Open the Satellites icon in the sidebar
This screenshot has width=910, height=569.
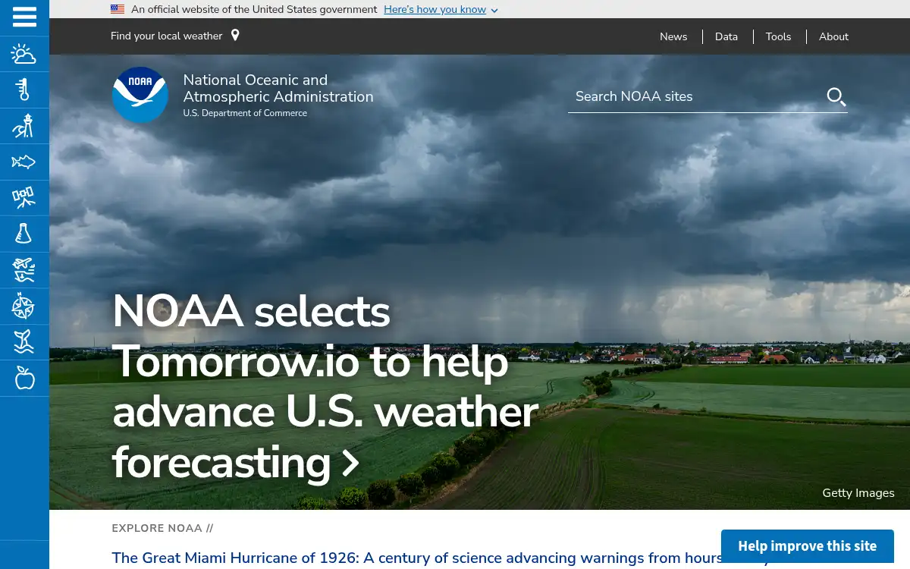[x=24, y=198]
